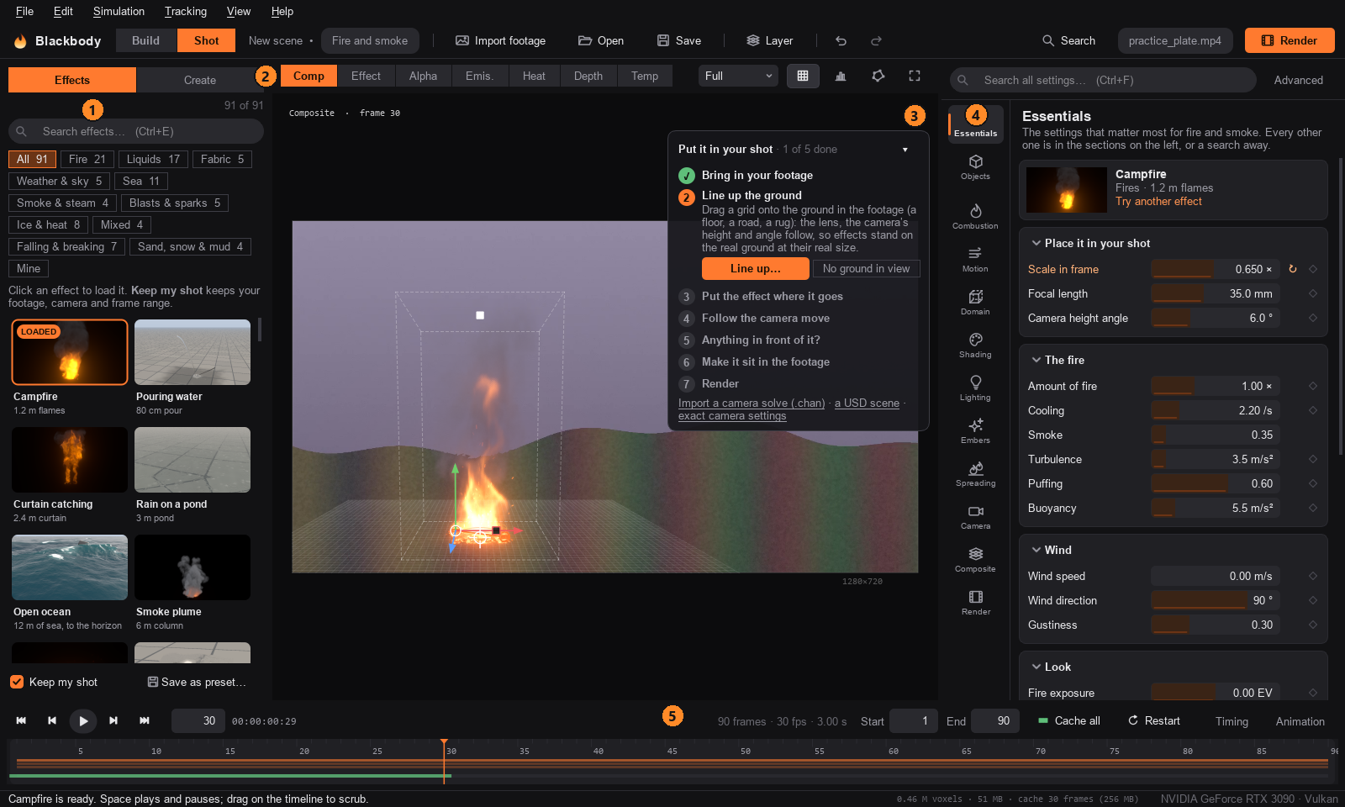Viewport: 1345px width, 807px height.
Task: Adjust the Puffing slider
Action: point(1216,483)
